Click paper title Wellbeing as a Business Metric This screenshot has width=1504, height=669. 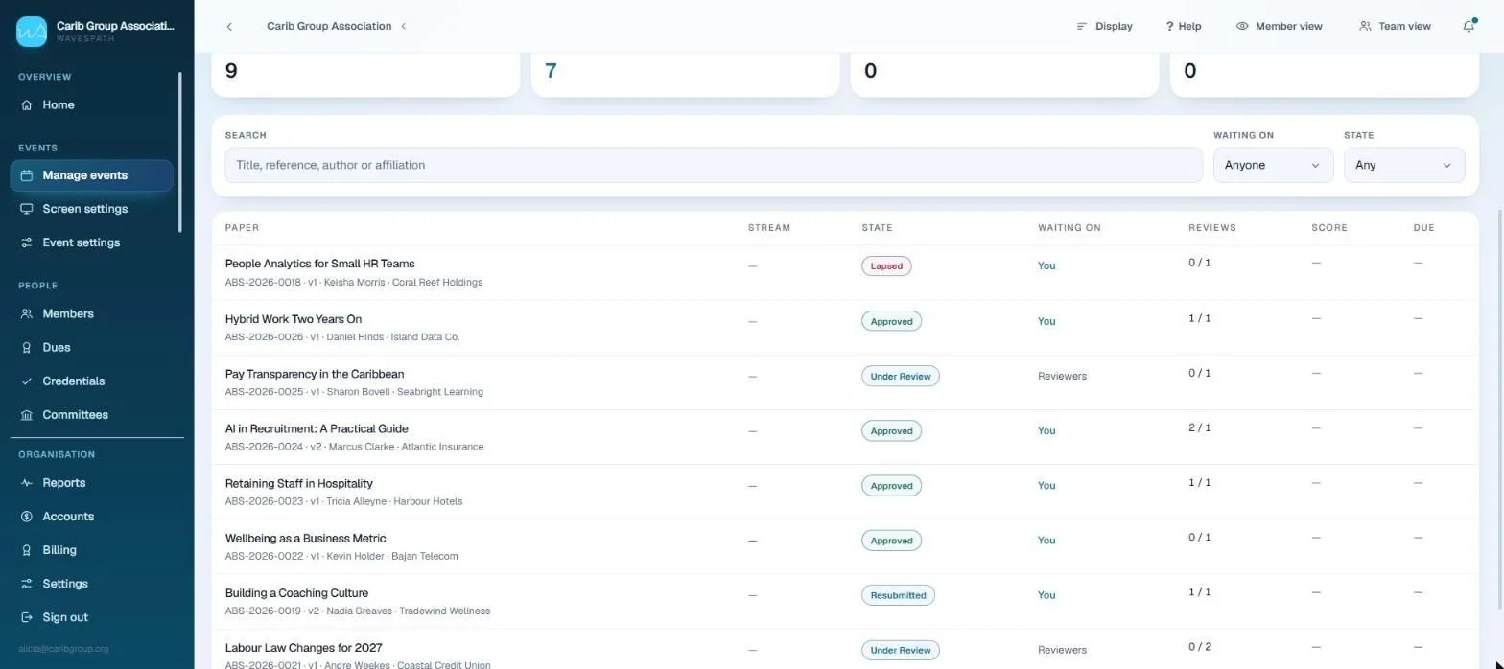pos(305,538)
